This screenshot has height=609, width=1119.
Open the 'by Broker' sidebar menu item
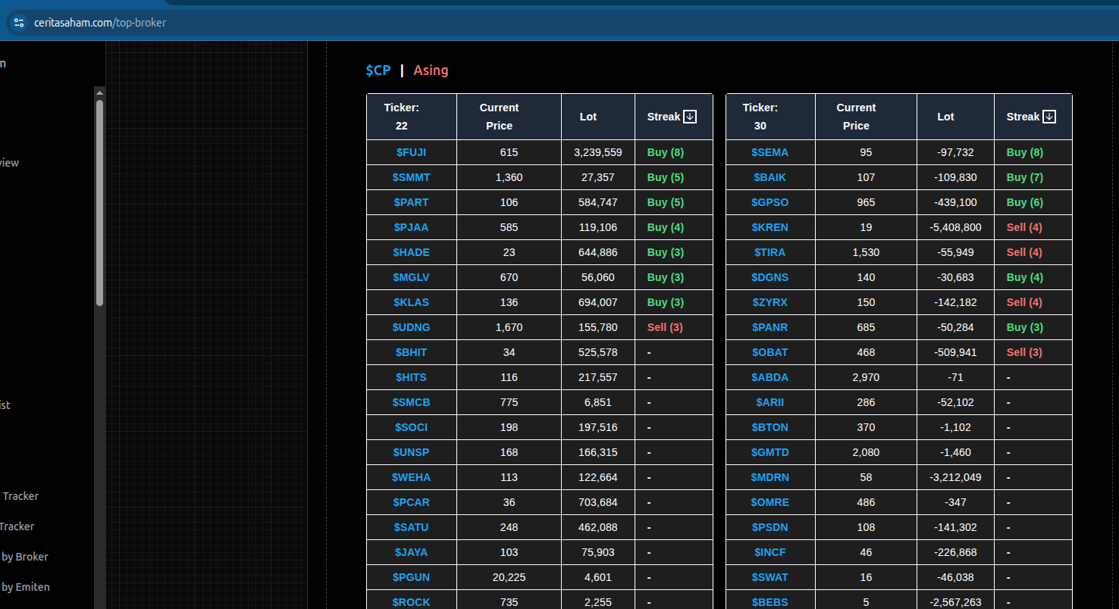point(24,557)
